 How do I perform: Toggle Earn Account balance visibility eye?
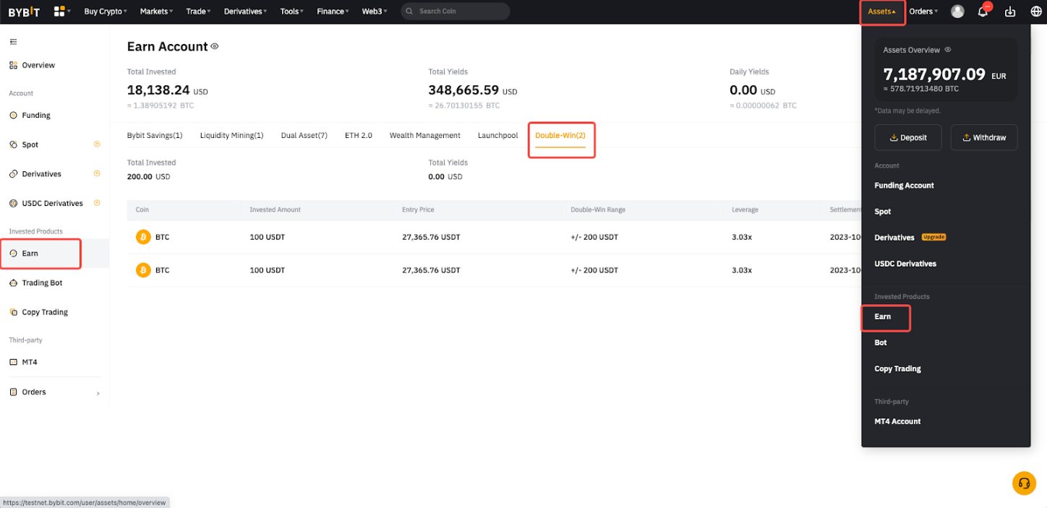[215, 46]
